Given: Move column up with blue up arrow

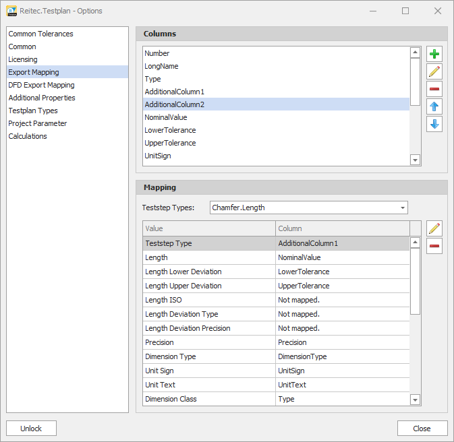Looking at the screenshot, I should pyautogui.click(x=434, y=106).
